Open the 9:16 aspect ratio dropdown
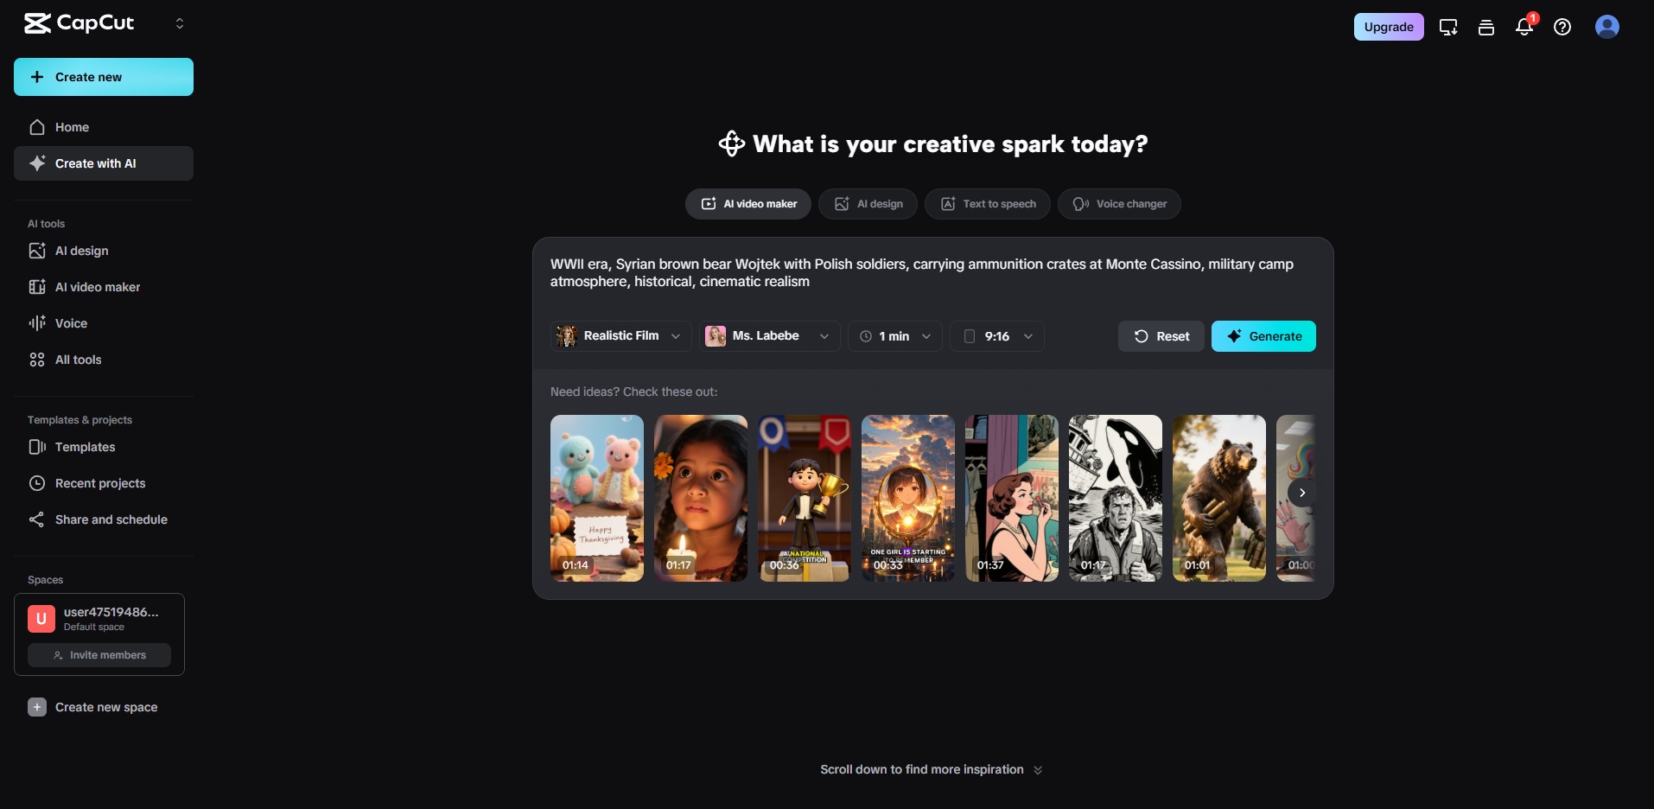The width and height of the screenshot is (1654, 809). coord(997,336)
